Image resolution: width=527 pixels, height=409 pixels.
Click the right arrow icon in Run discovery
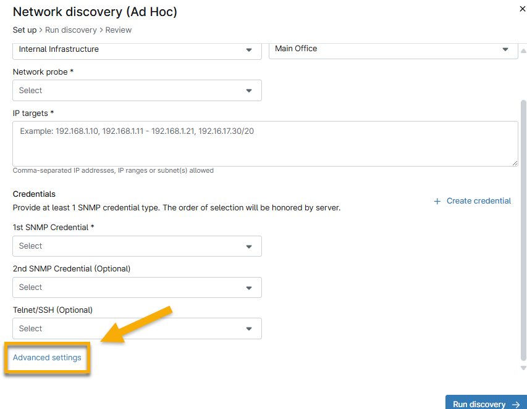click(x=516, y=405)
